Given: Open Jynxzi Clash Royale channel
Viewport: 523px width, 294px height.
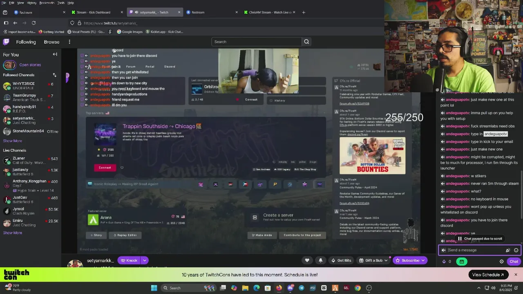Looking at the screenshot, I should 31,211.
